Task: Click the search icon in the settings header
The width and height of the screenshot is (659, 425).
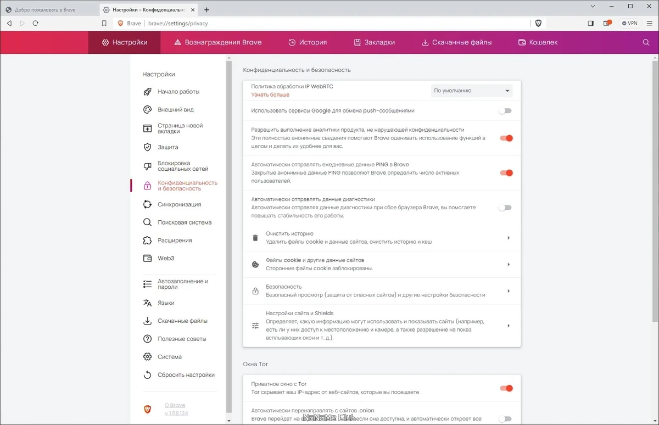Action: [646, 42]
